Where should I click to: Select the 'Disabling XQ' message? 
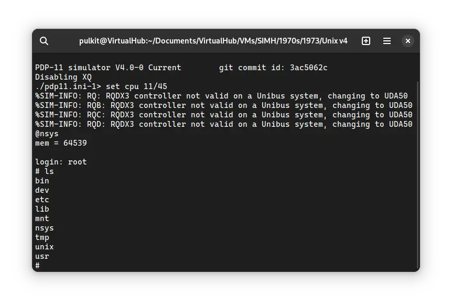pos(63,76)
